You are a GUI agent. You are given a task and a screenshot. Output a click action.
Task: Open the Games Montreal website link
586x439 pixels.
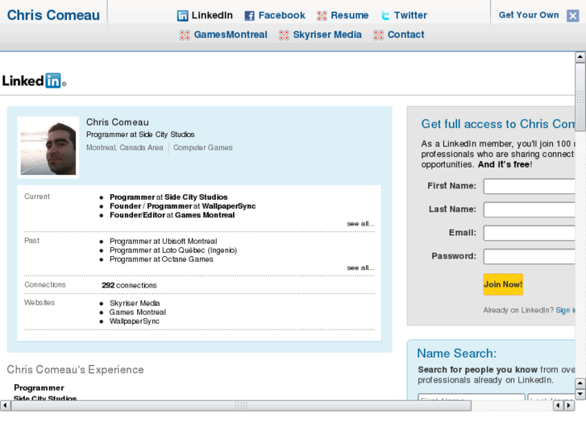138,312
